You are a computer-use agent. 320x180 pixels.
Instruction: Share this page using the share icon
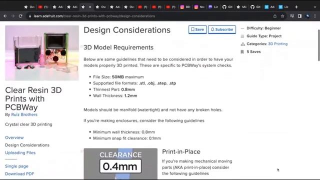pyautogui.click(x=275, y=16)
